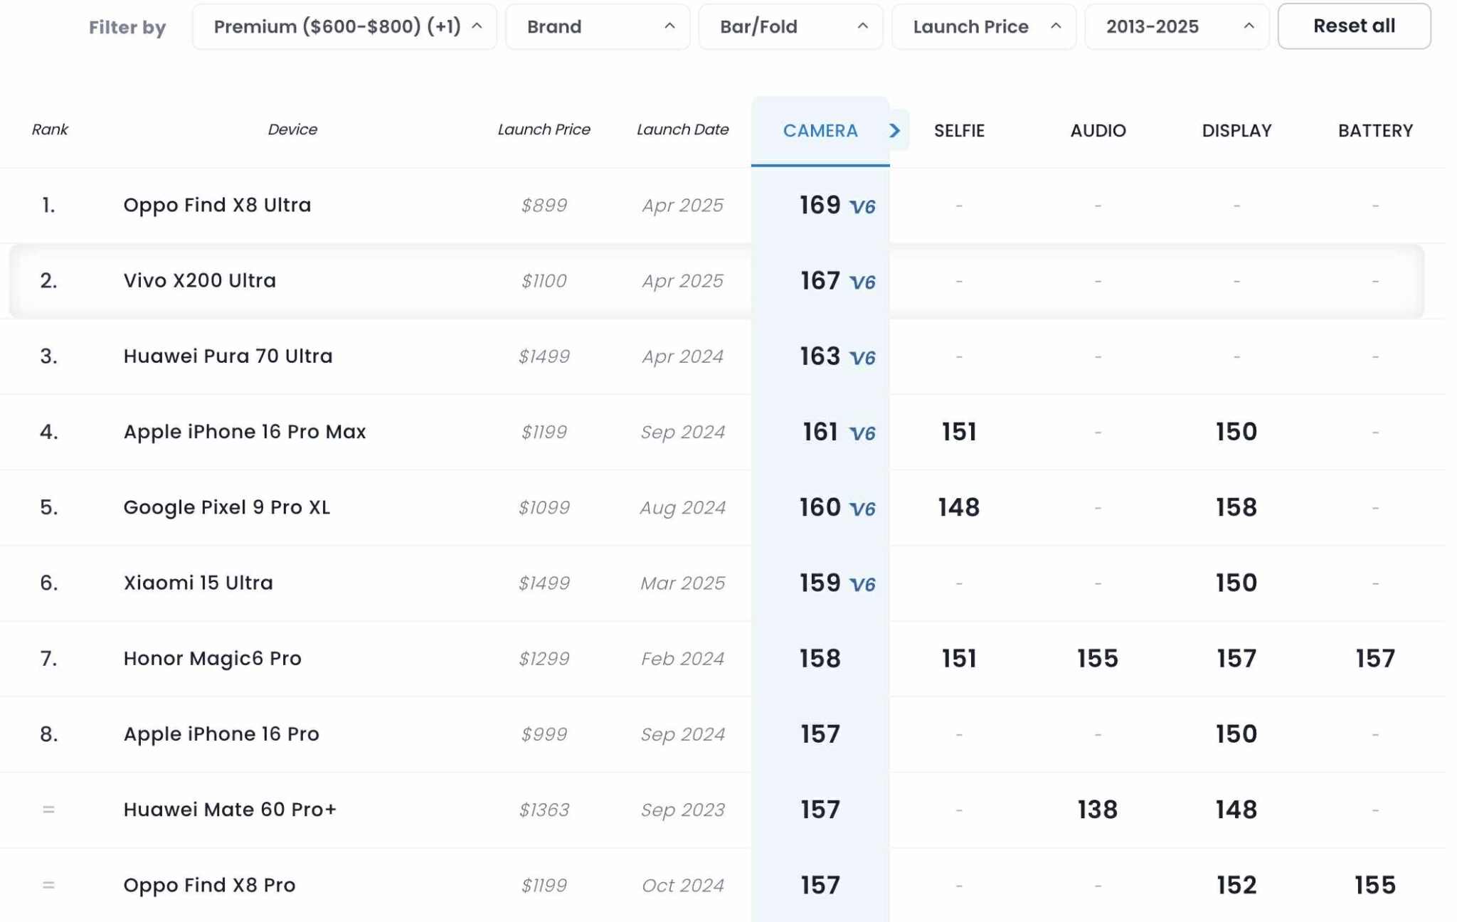Select the BATTERY score tab
Screen dimensions: 1457x922
[1375, 130]
